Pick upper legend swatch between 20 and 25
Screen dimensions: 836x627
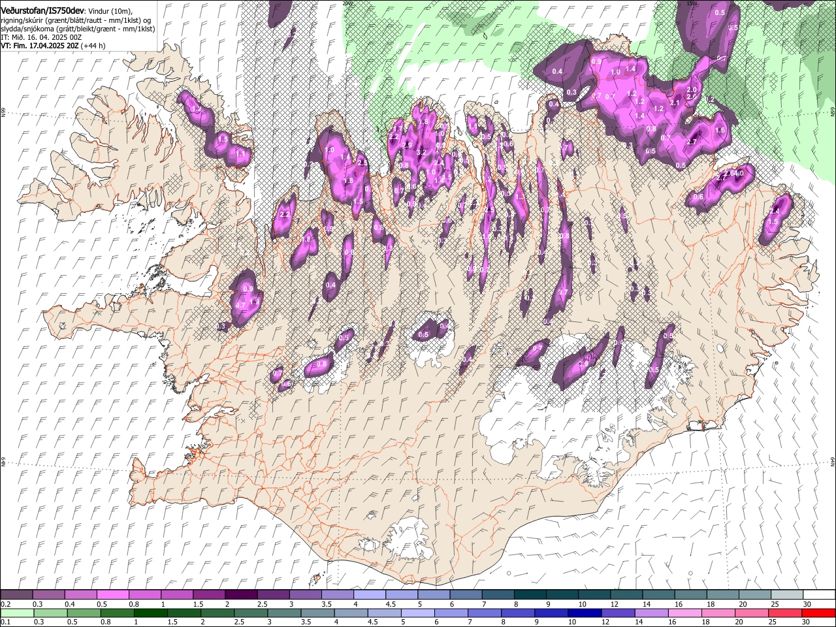click(x=755, y=595)
